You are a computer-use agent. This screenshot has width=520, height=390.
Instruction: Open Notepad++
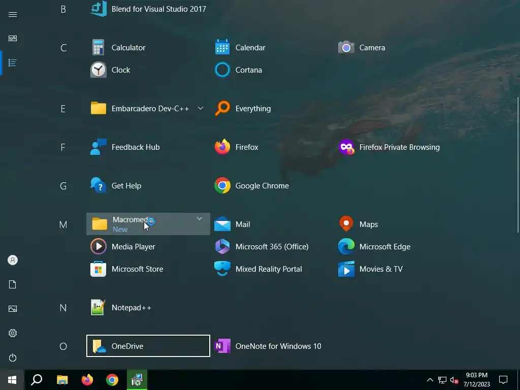[x=148, y=308]
